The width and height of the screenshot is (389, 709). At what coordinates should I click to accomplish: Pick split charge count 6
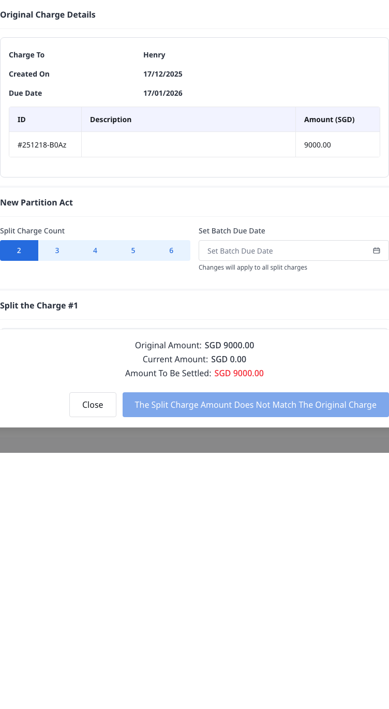click(171, 250)
